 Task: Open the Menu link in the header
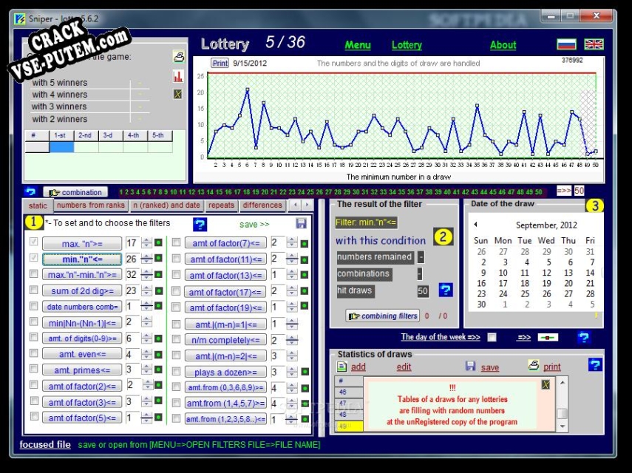coord(358,45)
